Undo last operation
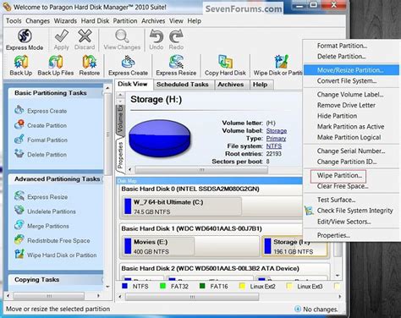The width and height of the screenshot is (401, 318). [x=157, y=40]
